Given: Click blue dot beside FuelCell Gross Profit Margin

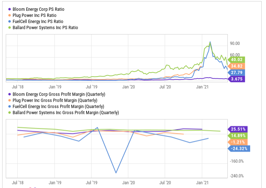Looking at the screenshot, I should (10, 106).
